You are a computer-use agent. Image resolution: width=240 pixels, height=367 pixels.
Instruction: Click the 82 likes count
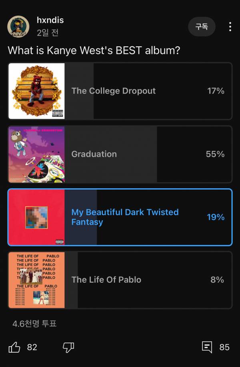tap(32, 347)
